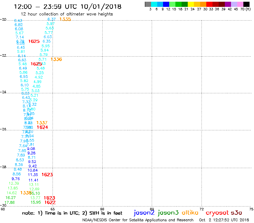Click the red time marker '1624'

(43, 127)
